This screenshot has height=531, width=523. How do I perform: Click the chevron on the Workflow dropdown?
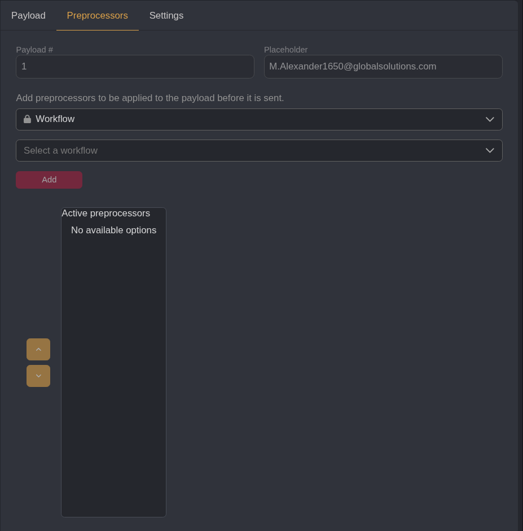(490, 119)
